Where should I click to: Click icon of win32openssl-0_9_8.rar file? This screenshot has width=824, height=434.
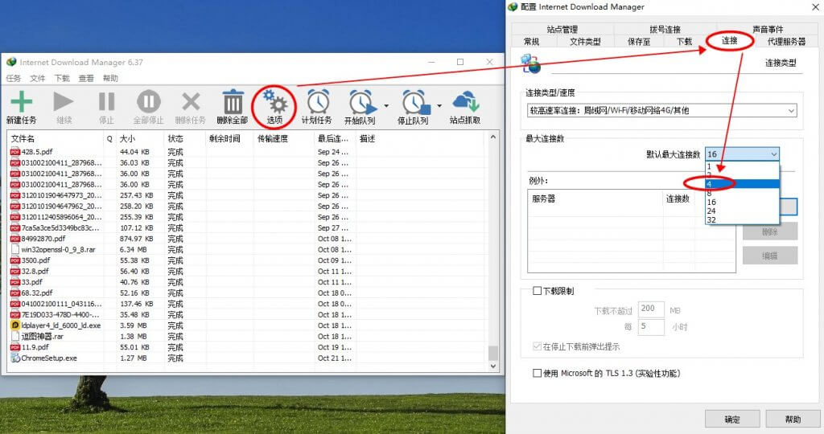coord(15,249)
